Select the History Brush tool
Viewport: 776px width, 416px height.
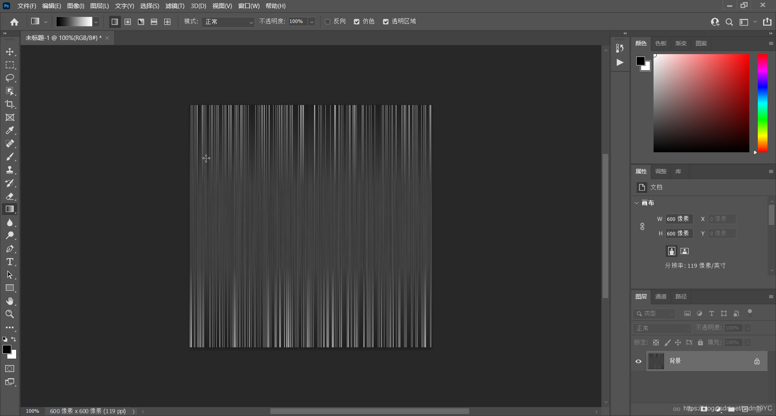pyautogui.click(x=10, y=183)
